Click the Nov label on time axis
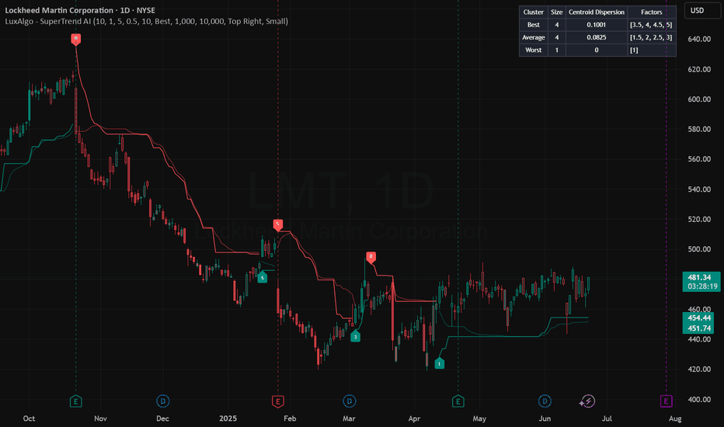This screenshot has height=427, width=724. pyautogui.click(x=100, y=418)
